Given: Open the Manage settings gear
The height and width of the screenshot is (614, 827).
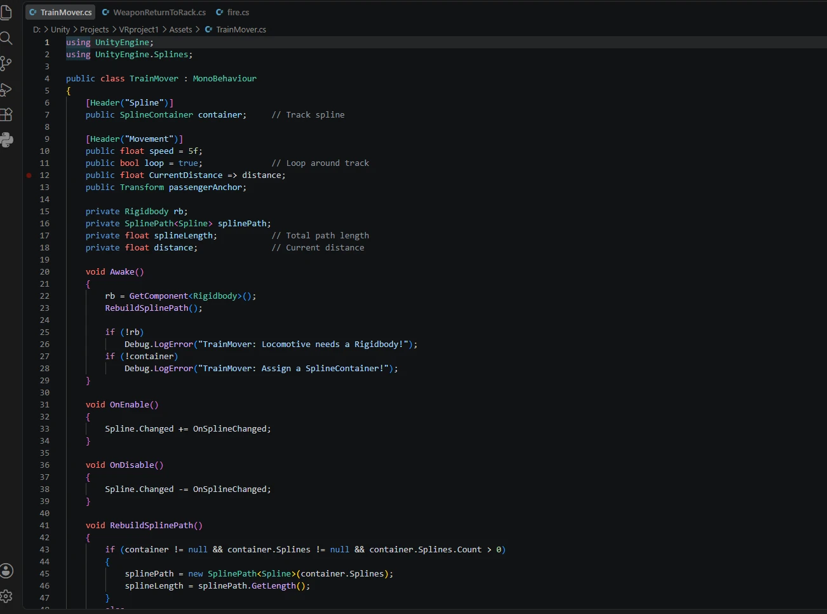Looking at the screenshot, I should [x=6, y=596].
